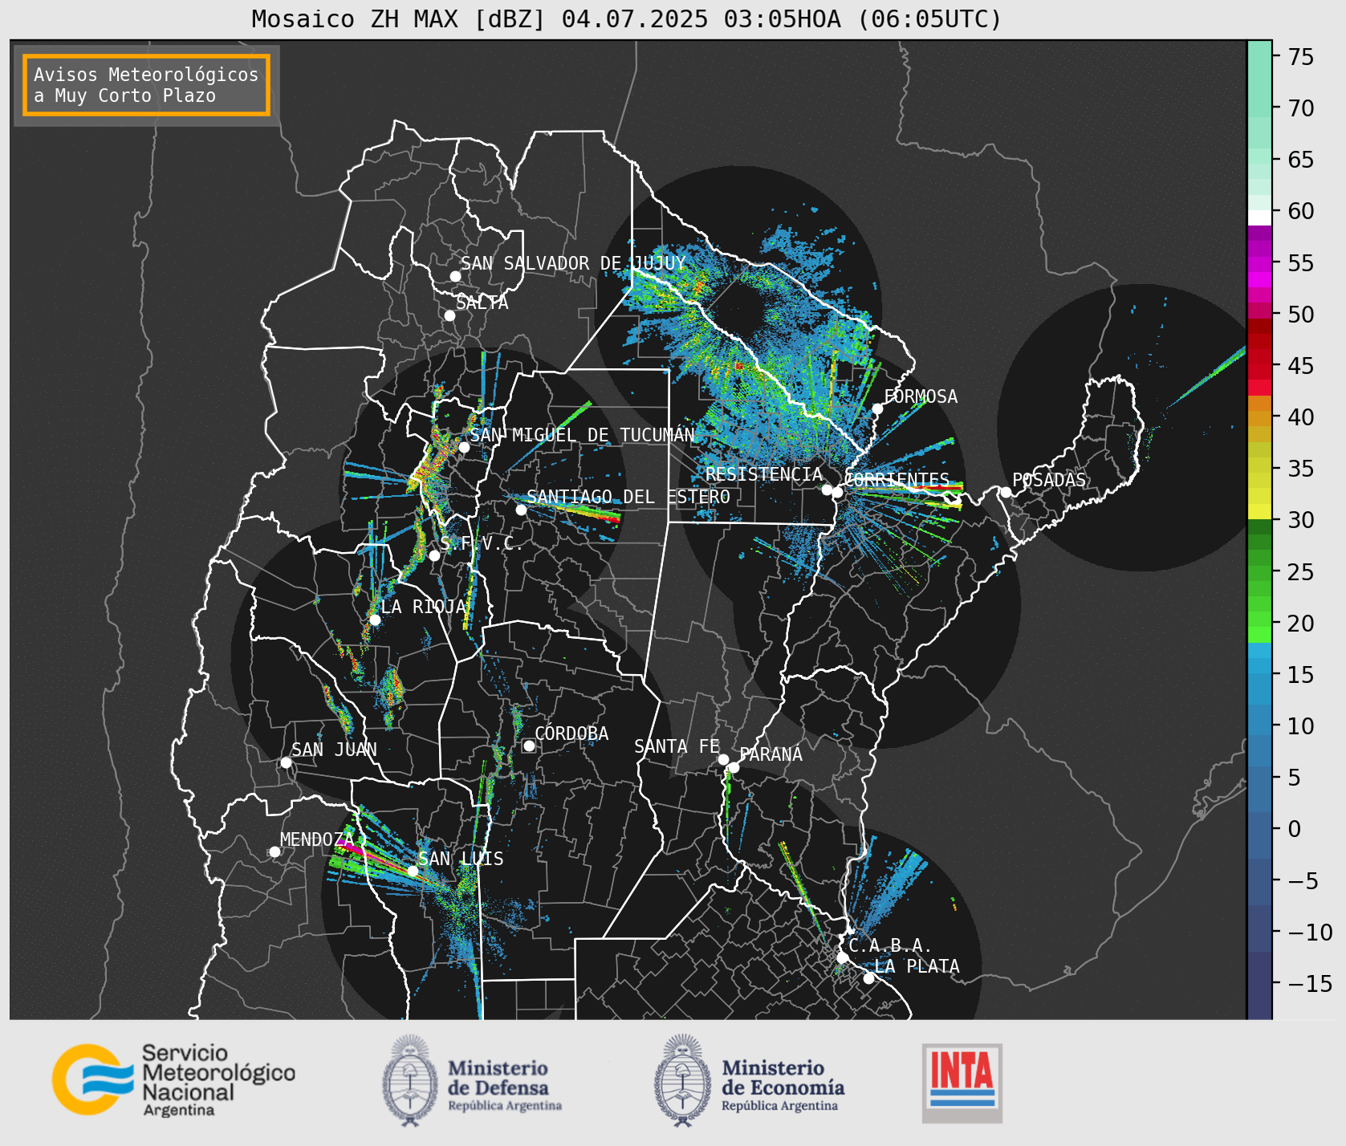Select the Corrientes city marker
Image resolution: width=1346 pixels, height=1146 pixels.
pyautogui.click(x=837, y=492)
